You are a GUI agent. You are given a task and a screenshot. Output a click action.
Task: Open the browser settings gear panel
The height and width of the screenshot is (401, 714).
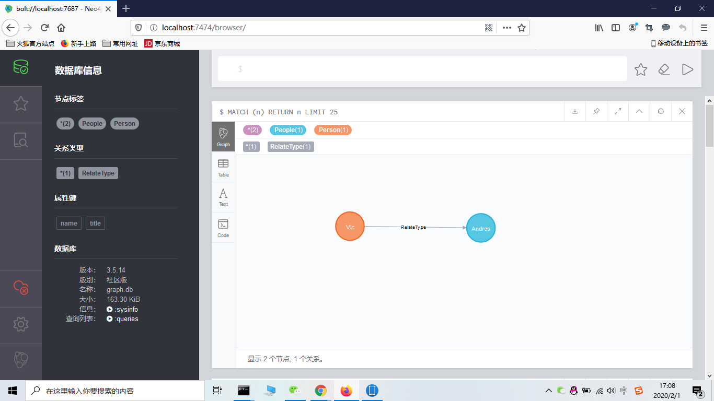tap(20, 324)
